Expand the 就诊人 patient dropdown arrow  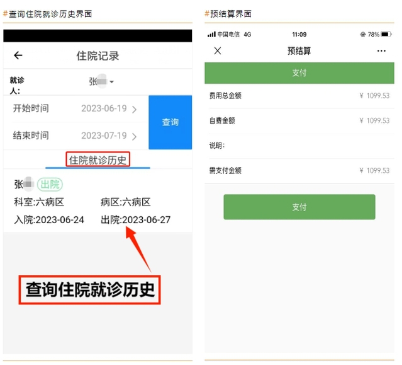click(x=111, y=82)
